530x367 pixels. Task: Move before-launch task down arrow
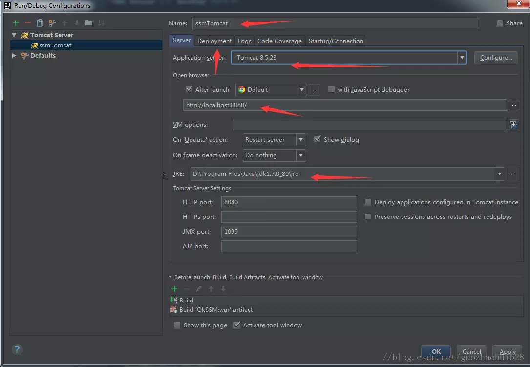point(223,289)
